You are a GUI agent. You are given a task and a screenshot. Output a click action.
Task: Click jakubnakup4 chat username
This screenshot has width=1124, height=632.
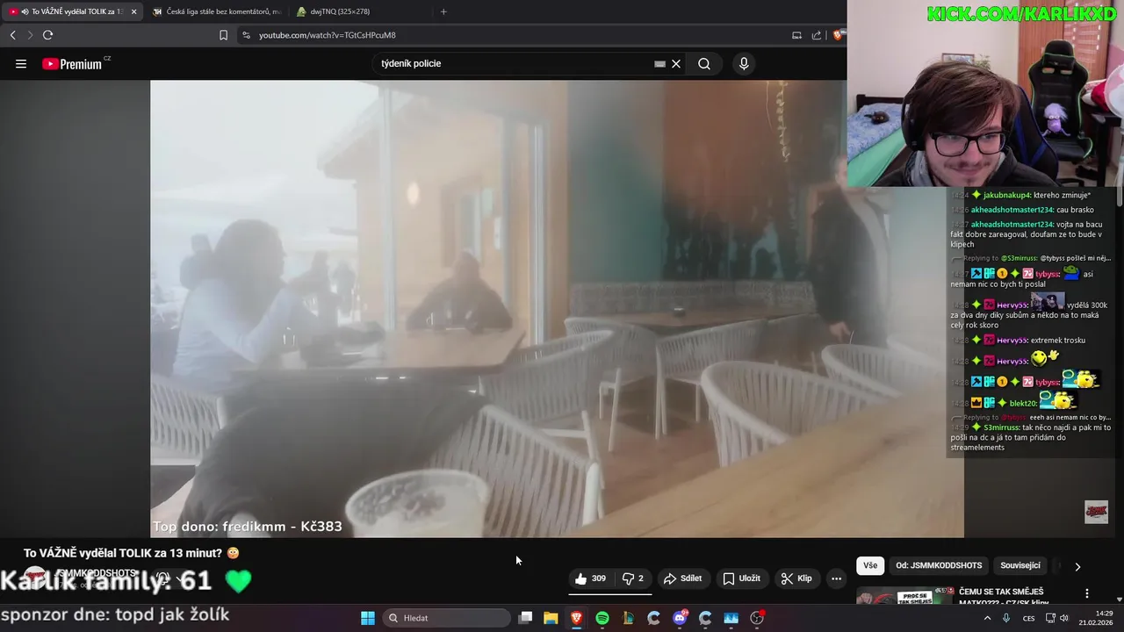tap(1007, 195)
